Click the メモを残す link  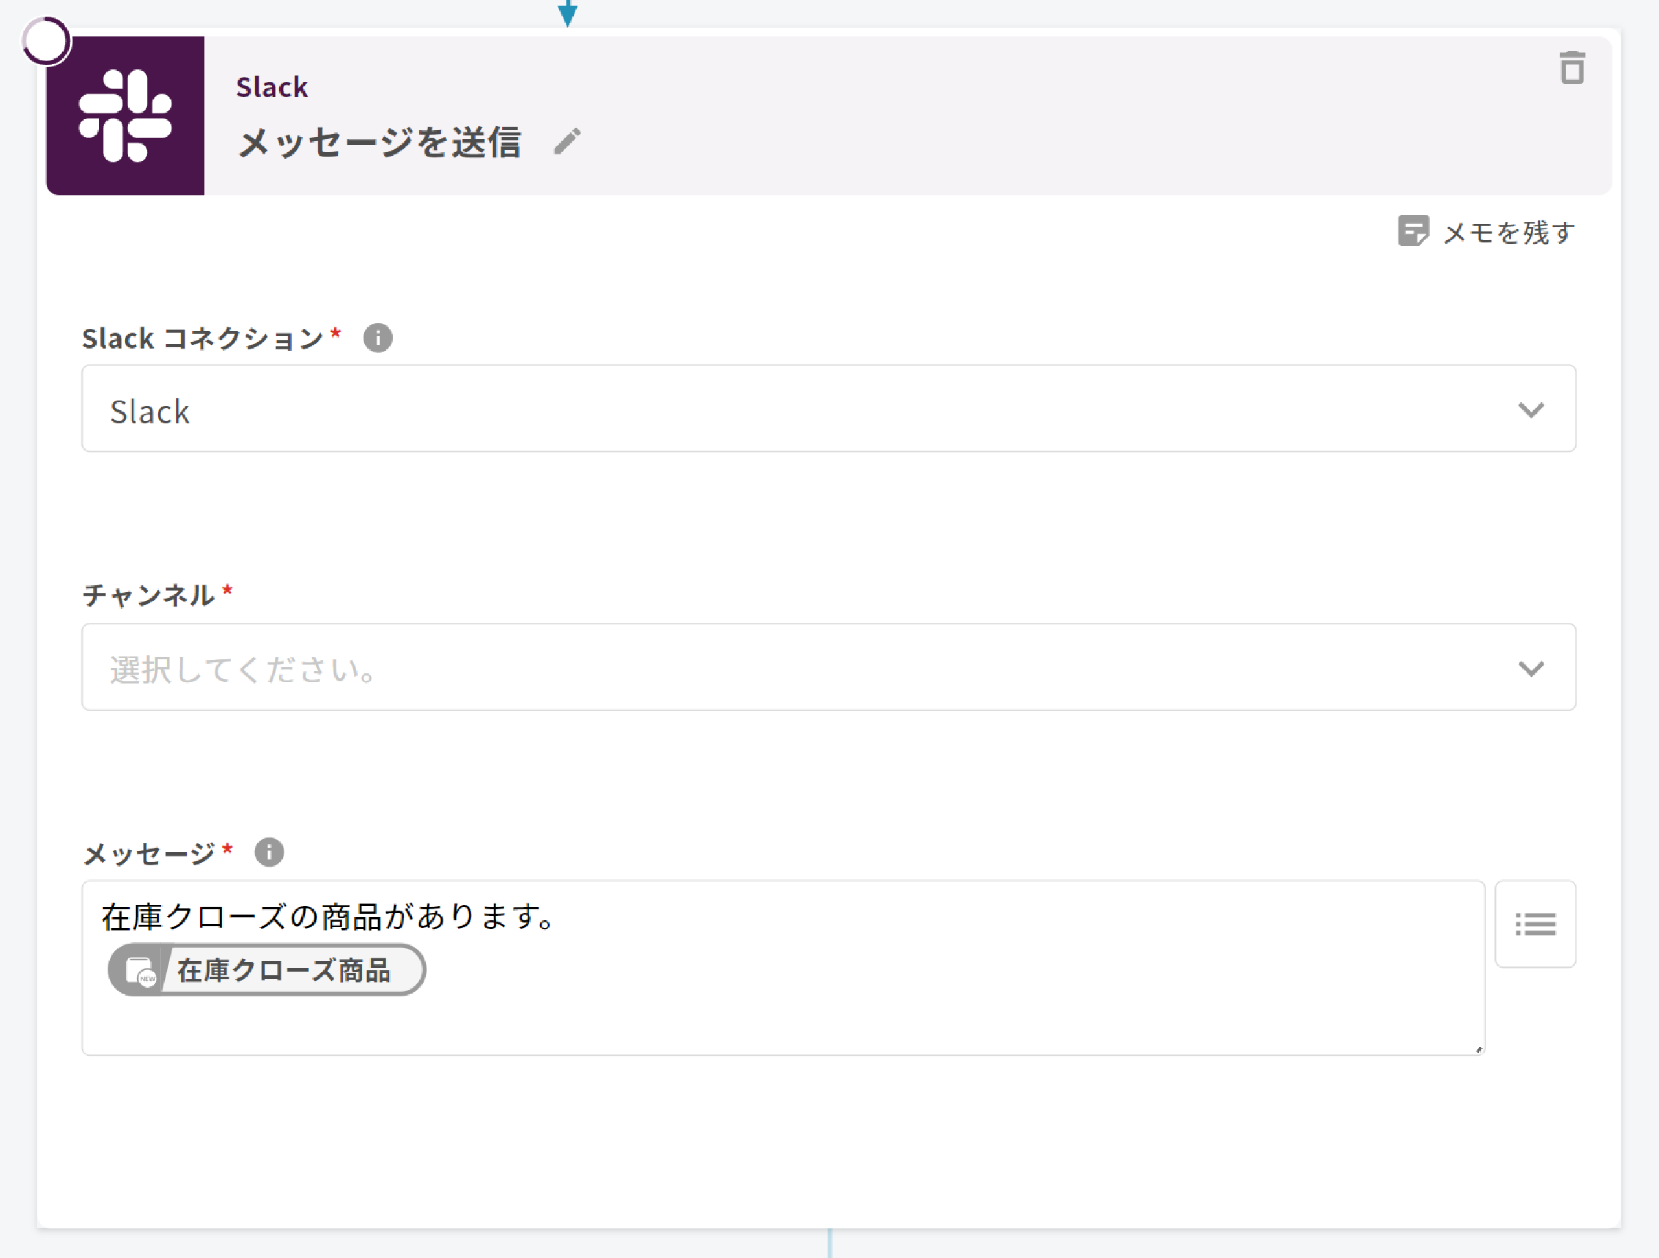[1508, 233]
